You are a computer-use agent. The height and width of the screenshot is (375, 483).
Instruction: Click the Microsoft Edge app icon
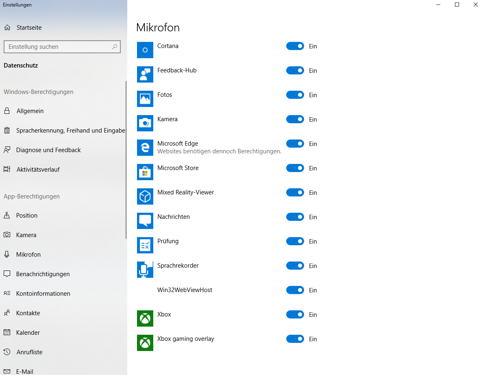tap(145, 147)
